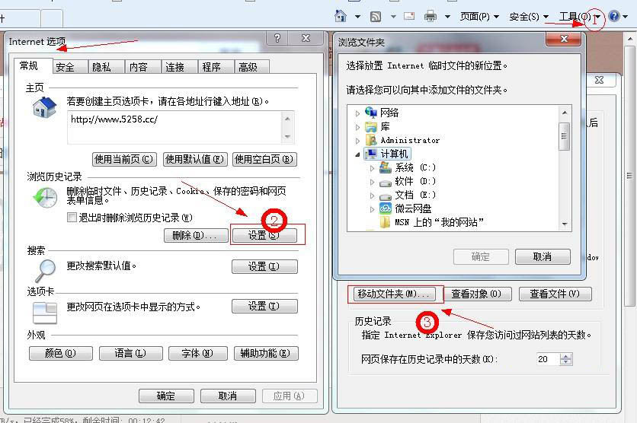Viewport: 637px width, 423px height.
Task: Click folder tree scrollbar down arrow
Action: (565, 224)
